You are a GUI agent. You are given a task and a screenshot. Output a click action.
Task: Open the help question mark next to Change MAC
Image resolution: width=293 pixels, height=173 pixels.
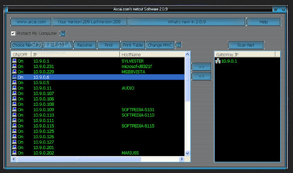[179, 45]
